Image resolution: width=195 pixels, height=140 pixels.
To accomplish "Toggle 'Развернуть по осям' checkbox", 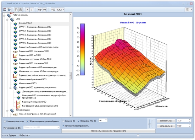I will pyautogui.click(x=5, y=121).
